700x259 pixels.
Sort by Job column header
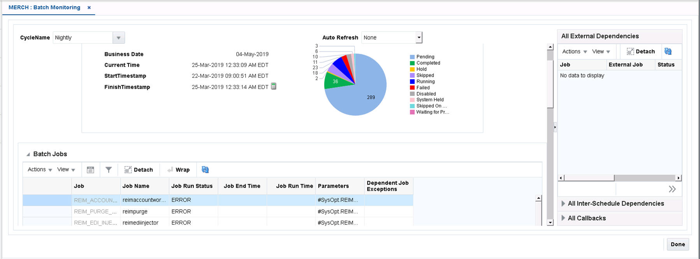pyautogui.click(x=96, y=186)
